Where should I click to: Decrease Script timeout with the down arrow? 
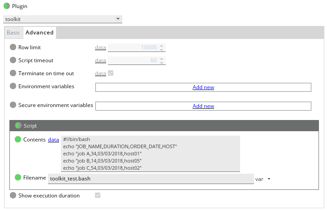click(x=162, y=62)
